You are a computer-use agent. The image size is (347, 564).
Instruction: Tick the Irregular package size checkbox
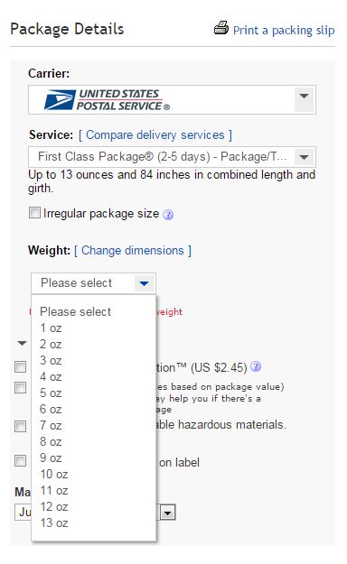click(34, 213)
